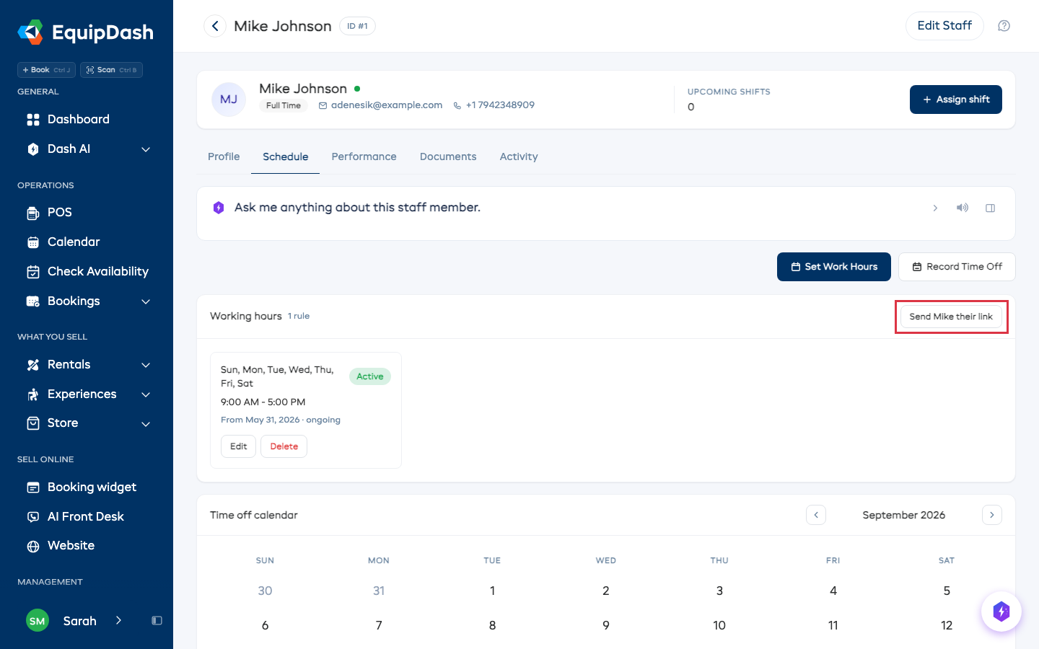Click Send Mike their link
The width and height of the screenshot is (1039, 649).
pos(951,317)
